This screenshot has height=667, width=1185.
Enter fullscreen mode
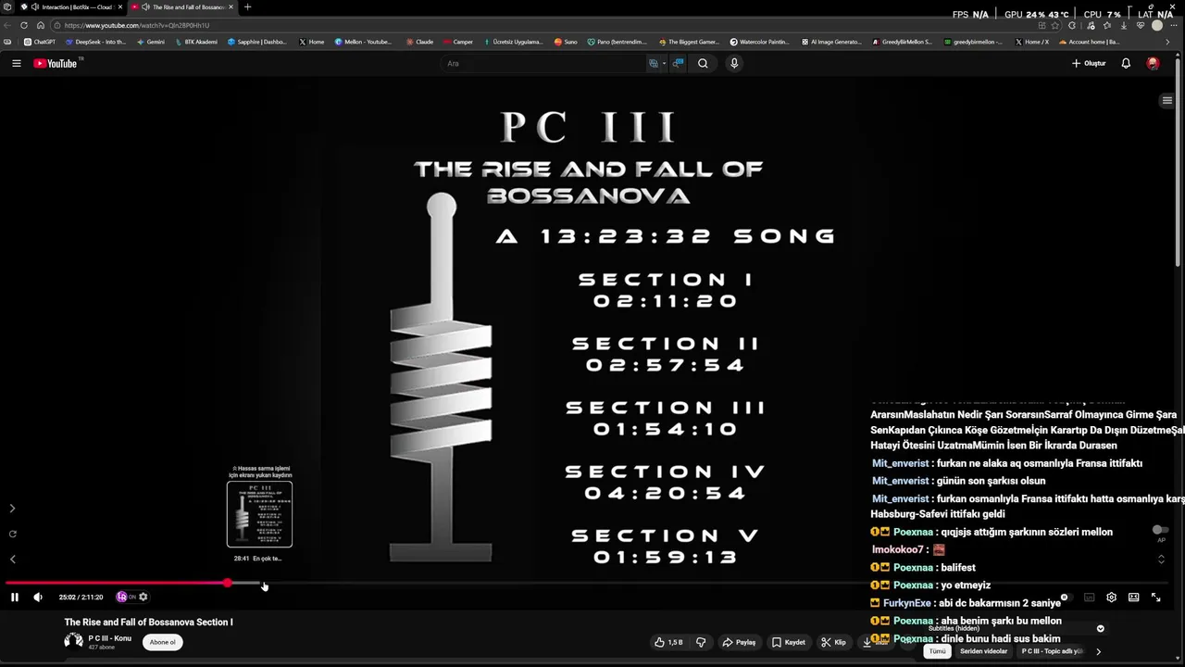1155,598
